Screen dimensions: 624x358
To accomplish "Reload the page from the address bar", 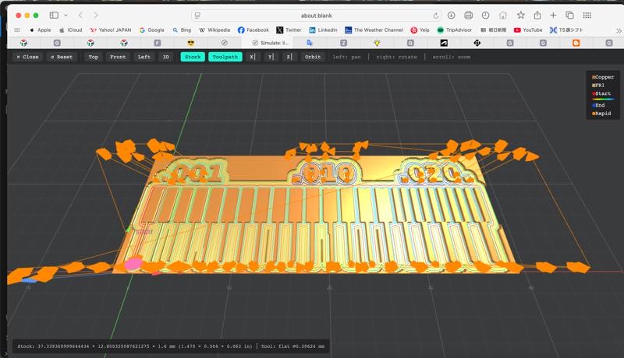I will (x=435, y=15).
